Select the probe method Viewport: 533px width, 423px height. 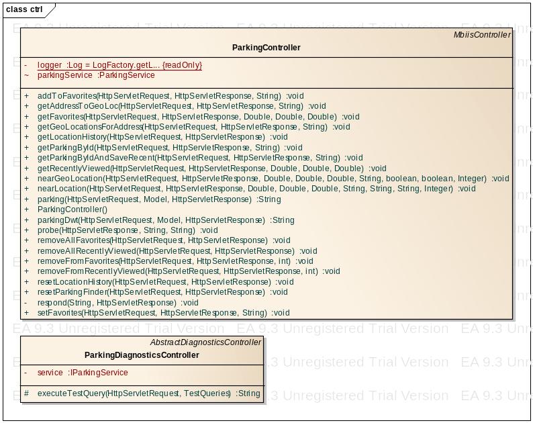click(x=128, y=230)
